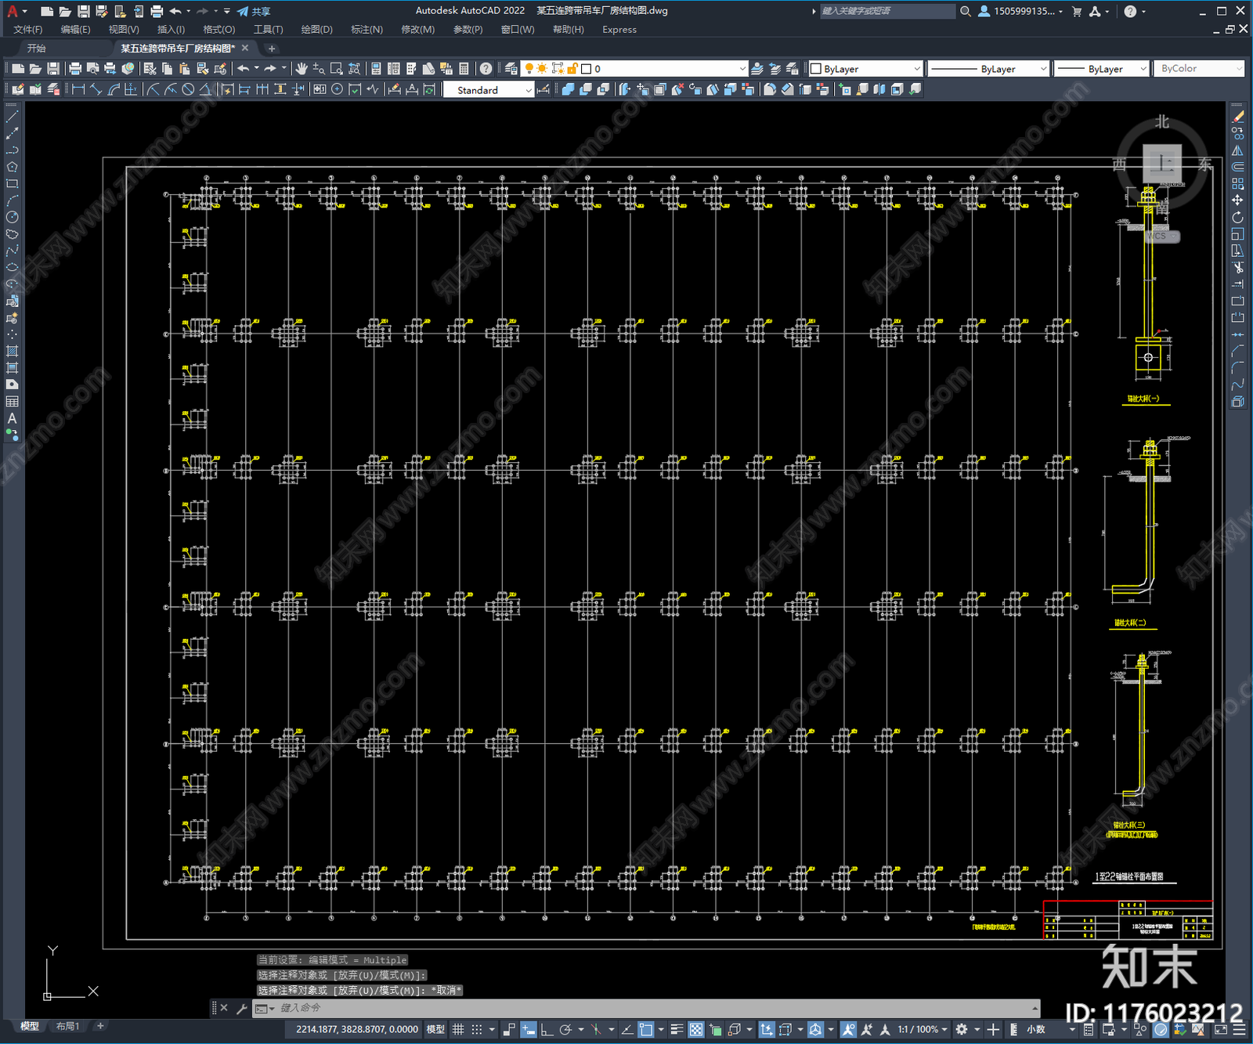Image resolution: width=1253 pixels, height=1044 pixels.
Task: Click the keyword search box in title bar
Action: (887, 11)
